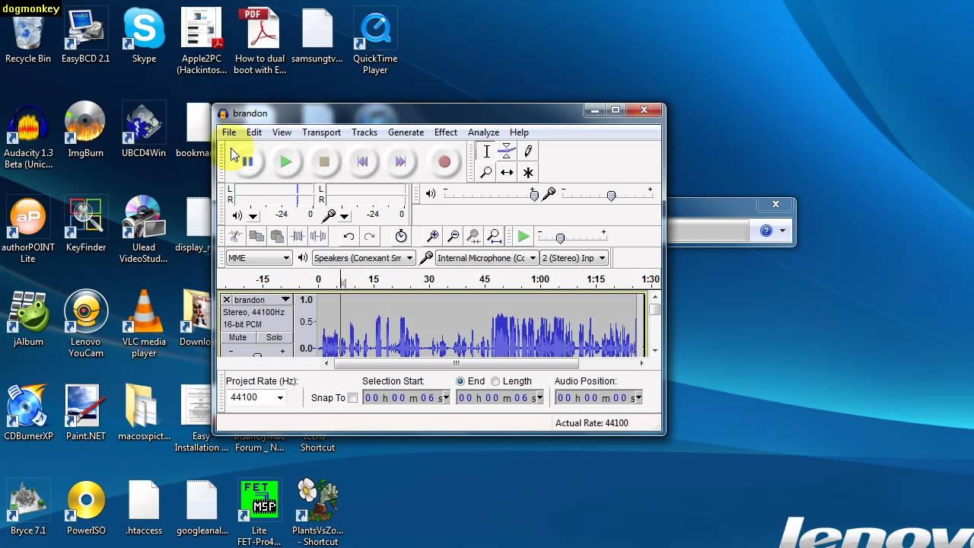Open the Selection Start time format dropdown

tap(445, 398)
